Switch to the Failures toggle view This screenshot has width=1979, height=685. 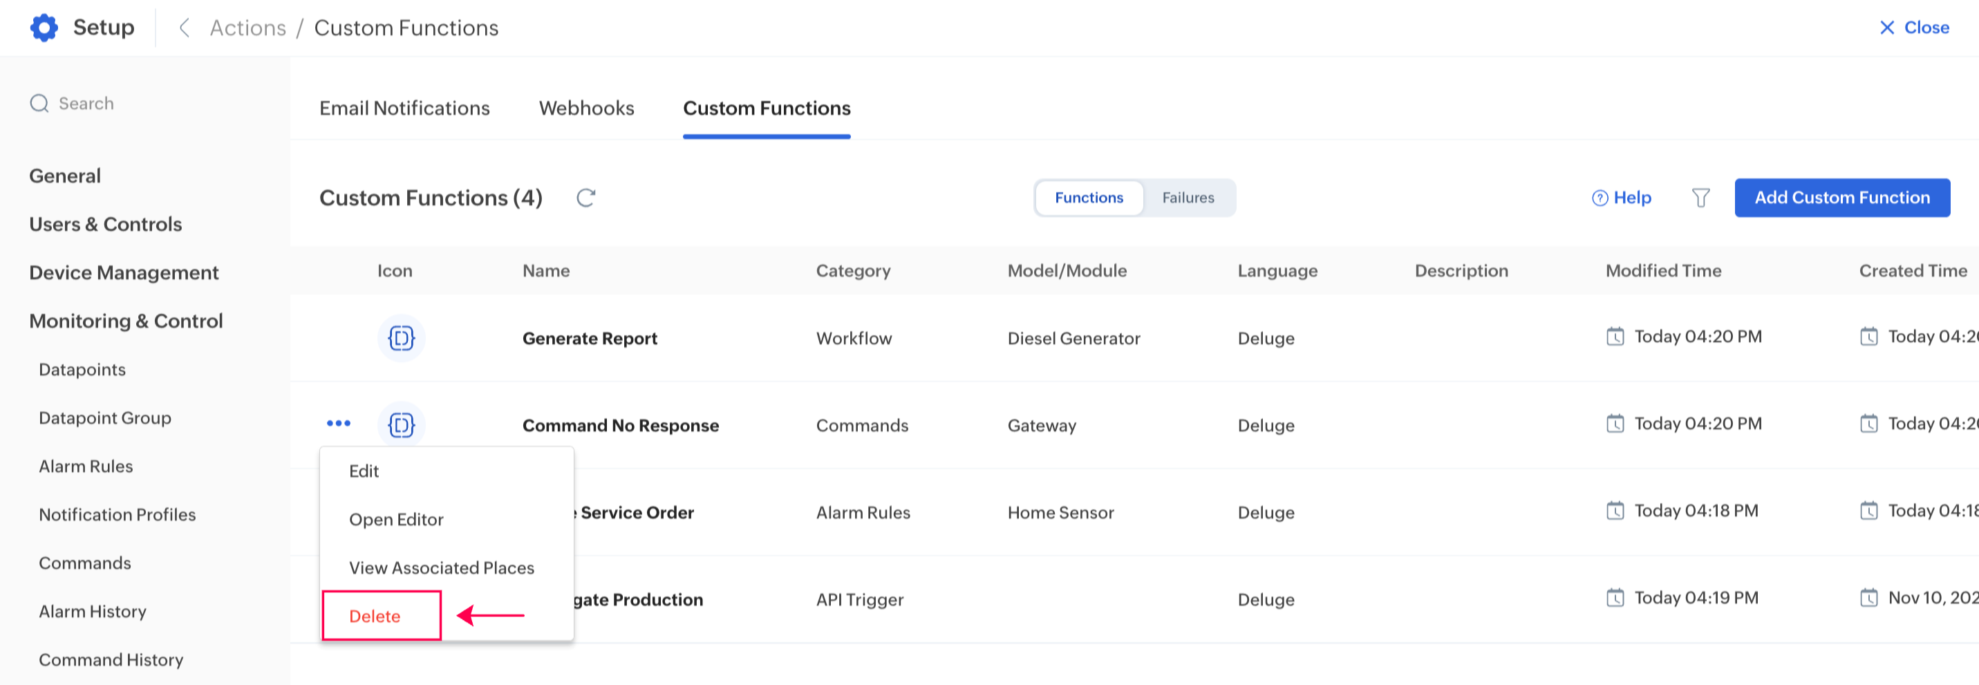pos(1187,198)
